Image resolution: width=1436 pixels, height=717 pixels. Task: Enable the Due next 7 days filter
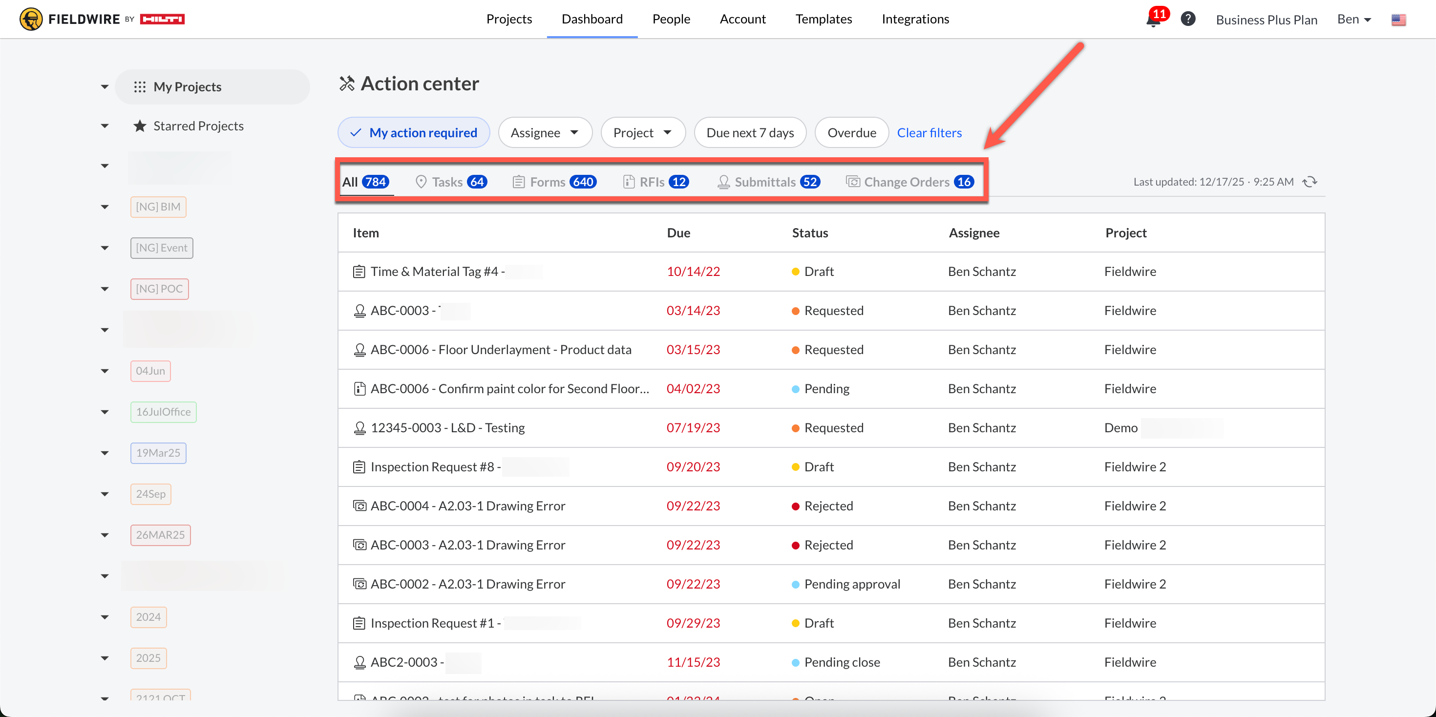point(750,133)
